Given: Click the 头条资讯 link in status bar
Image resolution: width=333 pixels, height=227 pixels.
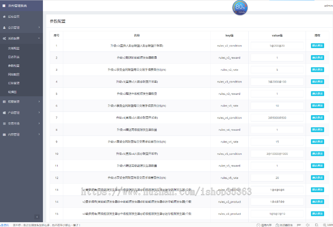Looking at the screenshot, I should point(4,225).
